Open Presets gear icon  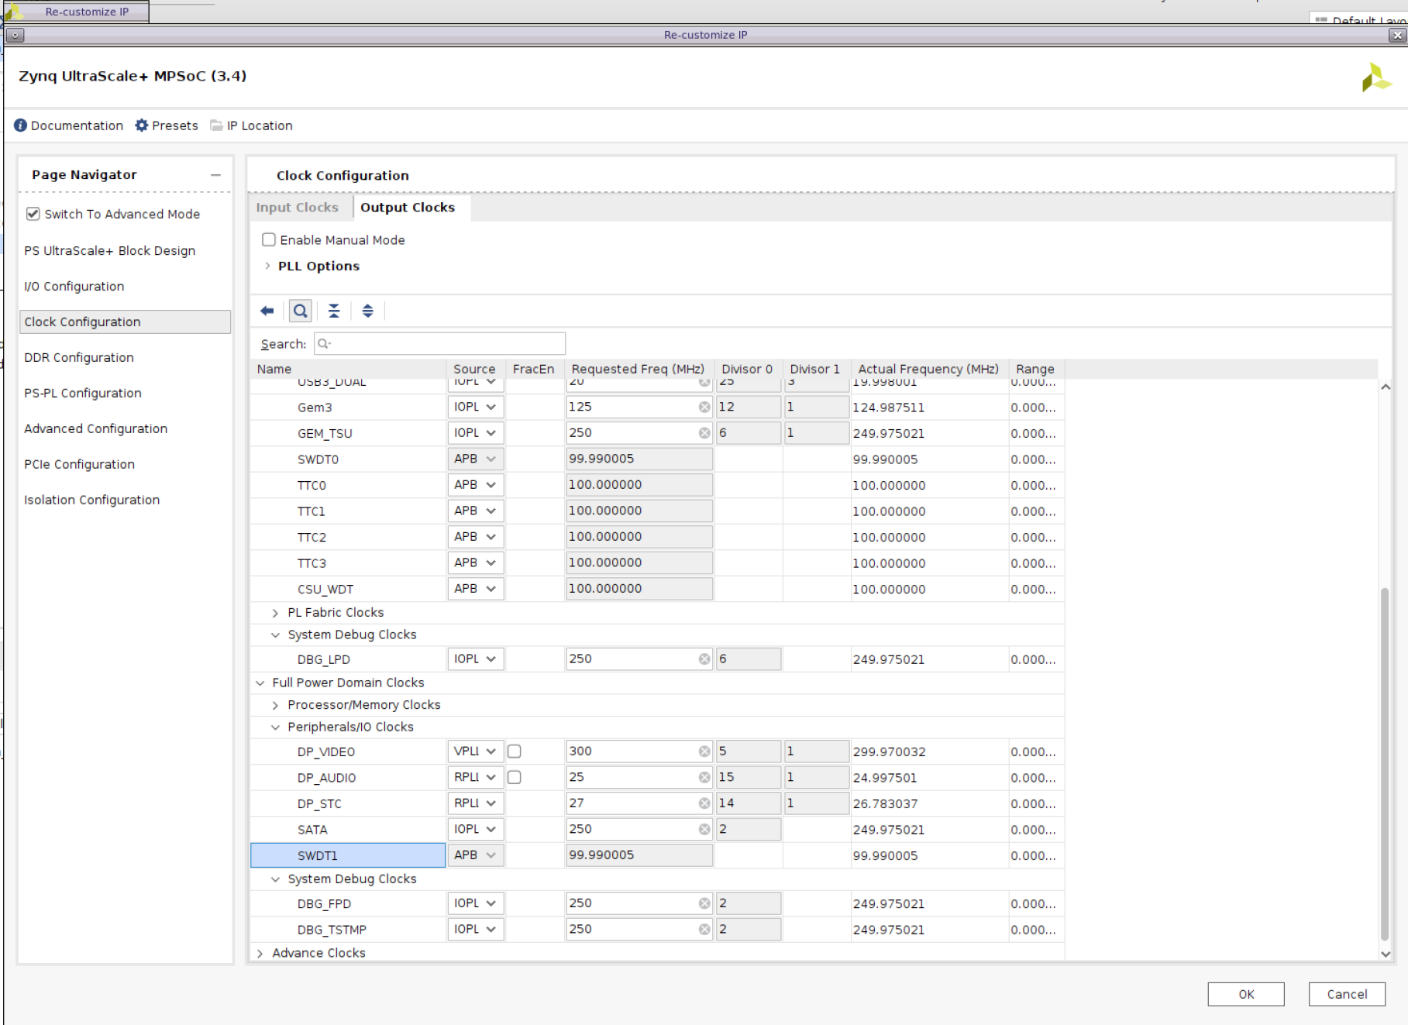pyautogui.click(x=142, y=126)
